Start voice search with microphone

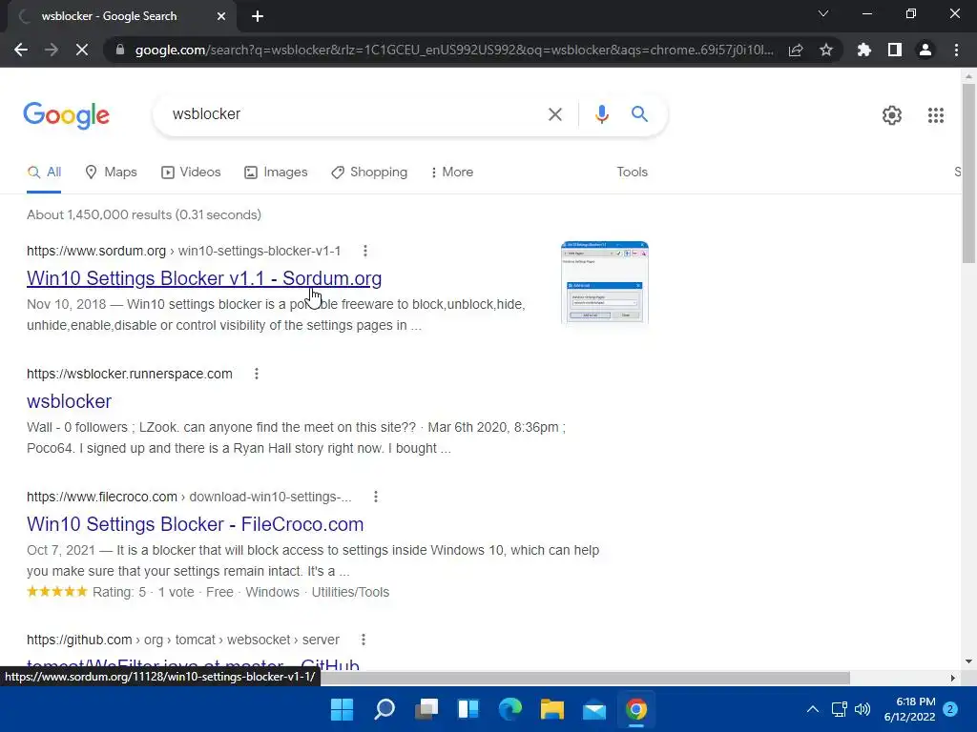point(601,114)
